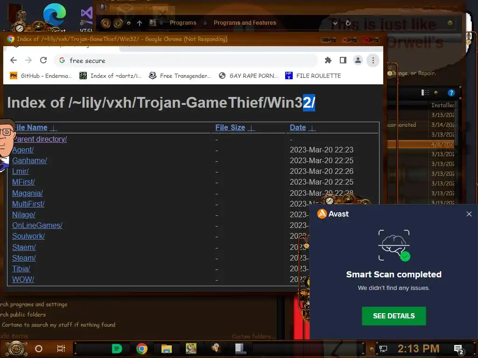Image resolution: width=478 pixels, height=358 pixels.
Task: Open the MFirst/ folder link
Action: 23,182
